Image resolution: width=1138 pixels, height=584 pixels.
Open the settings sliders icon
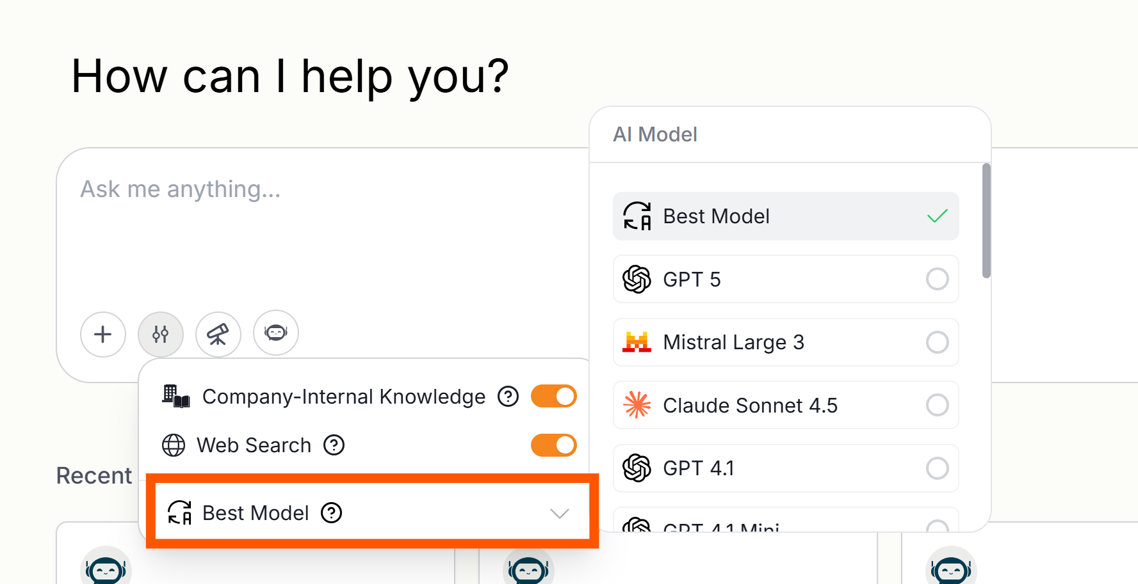click(161, 334)
